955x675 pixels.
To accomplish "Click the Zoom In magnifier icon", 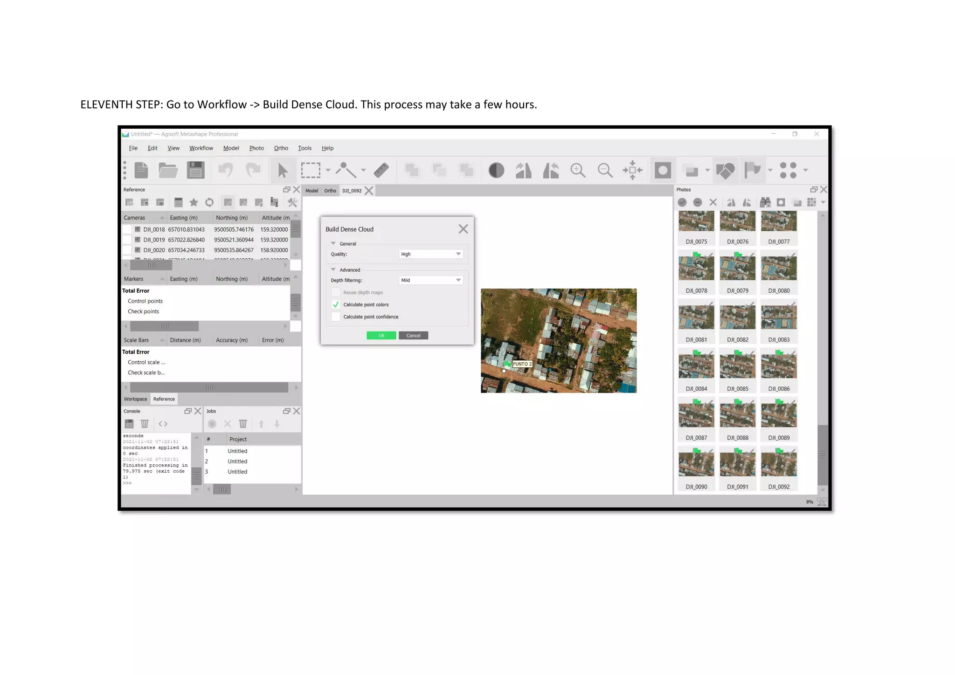I will [x=578, y=170].
